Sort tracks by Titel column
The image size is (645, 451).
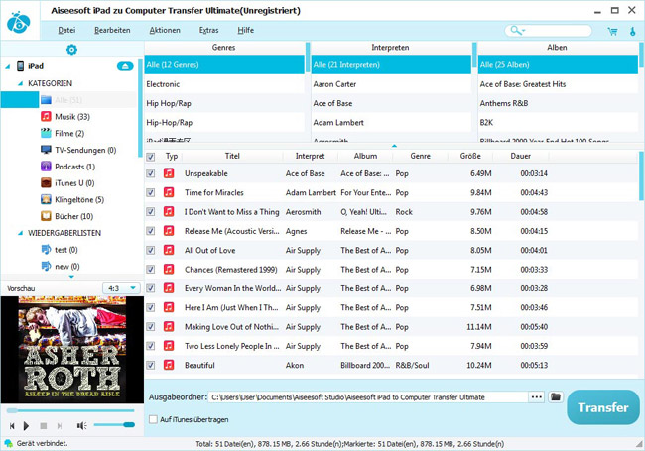pyautogui.click(x=232, y=156)
